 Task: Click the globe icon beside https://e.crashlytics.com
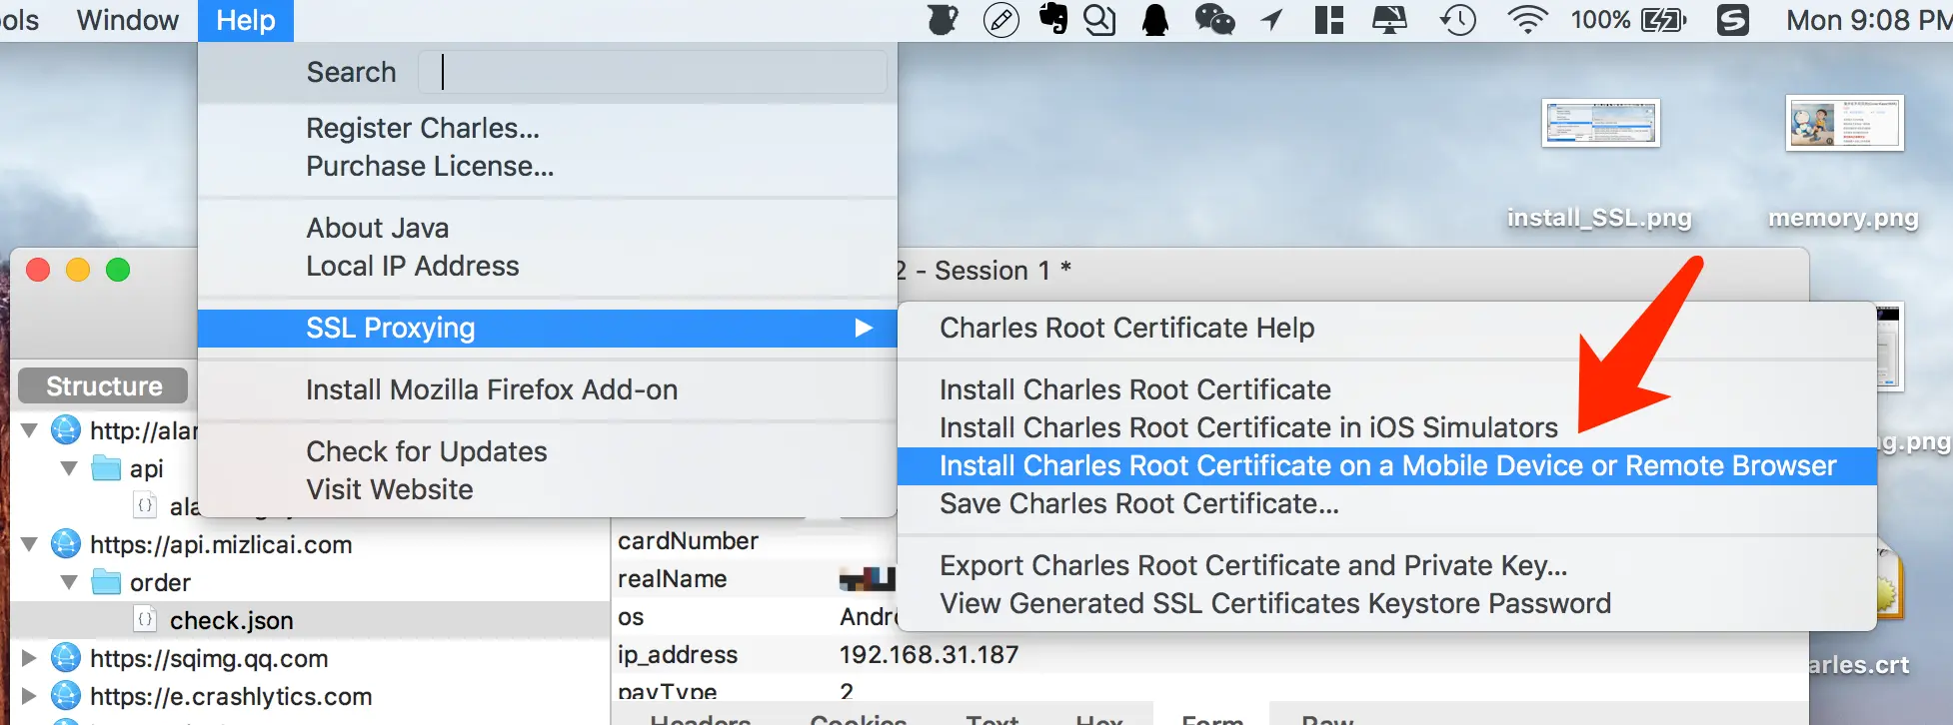click(x=66, y=696)
